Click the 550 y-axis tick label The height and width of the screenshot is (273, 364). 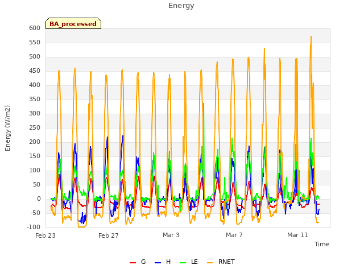tap(35, 43)
